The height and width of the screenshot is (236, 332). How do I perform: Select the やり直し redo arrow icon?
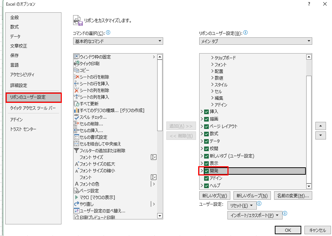point(77,204)
